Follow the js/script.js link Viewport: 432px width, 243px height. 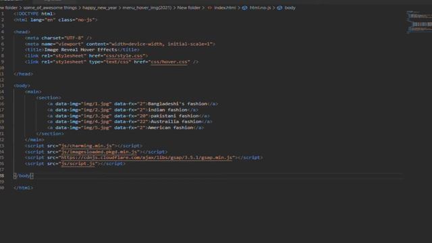click(78, 163)
